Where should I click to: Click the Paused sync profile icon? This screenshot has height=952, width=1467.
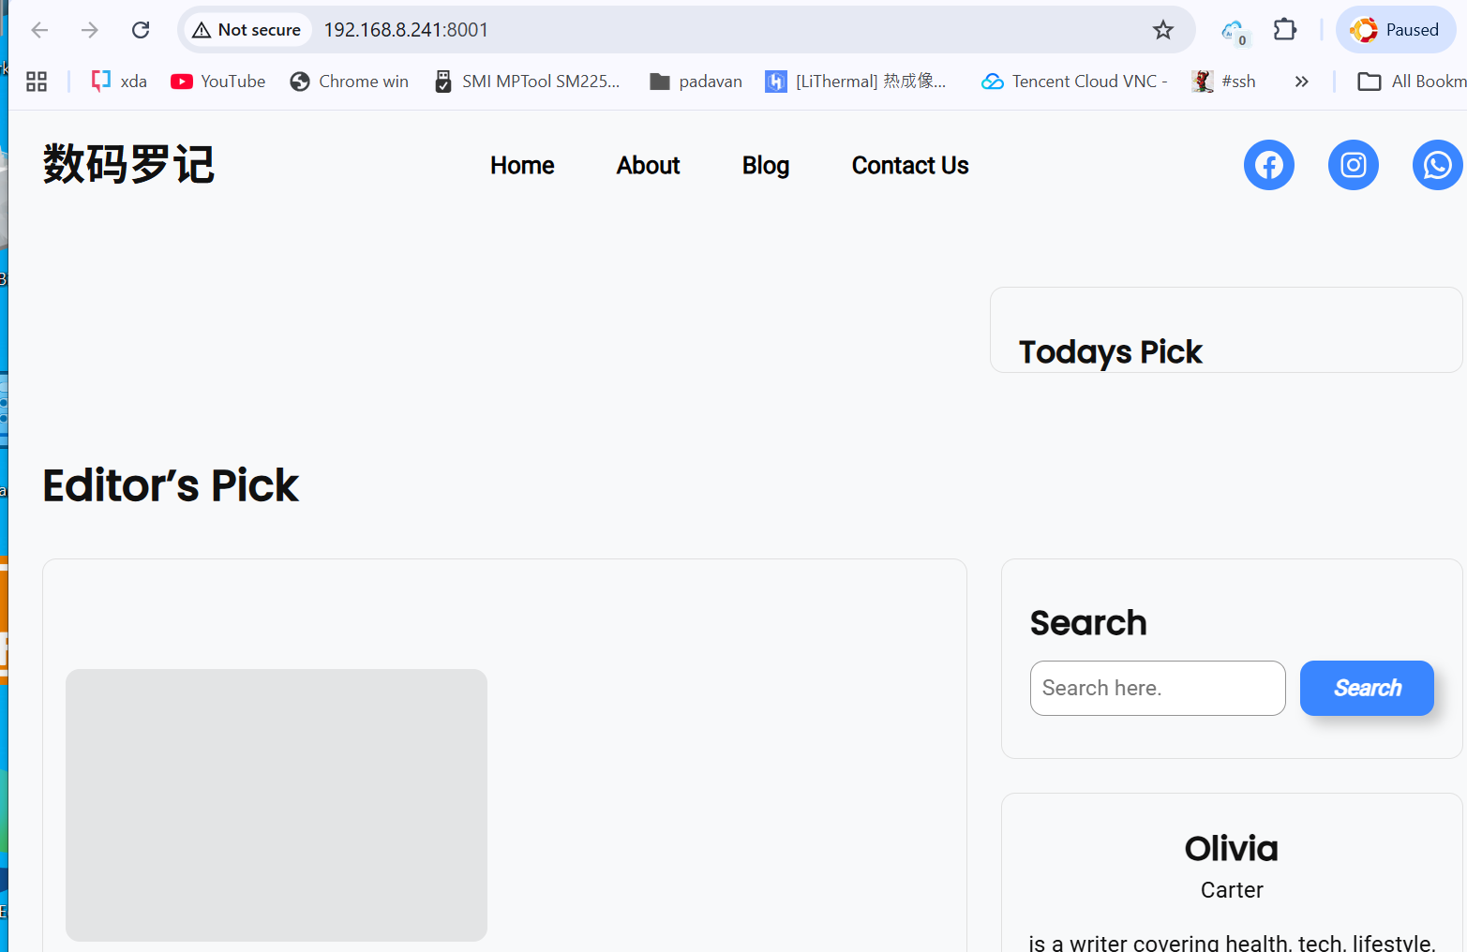1396,29
